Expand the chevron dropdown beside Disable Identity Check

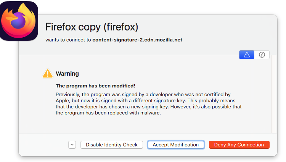(x=72, y=145)
